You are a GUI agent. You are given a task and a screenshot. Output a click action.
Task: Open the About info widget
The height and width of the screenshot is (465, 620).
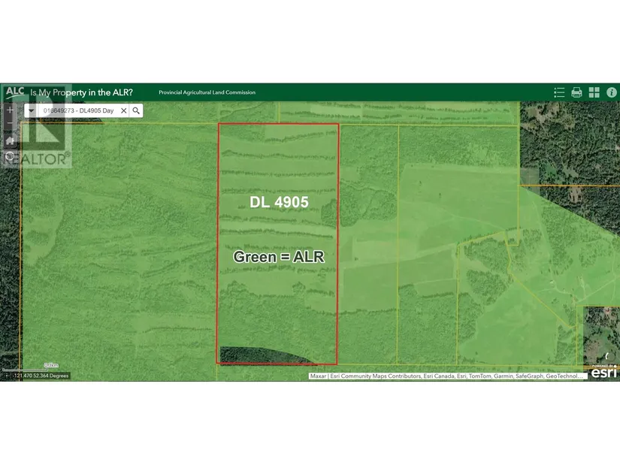(610, 92)
